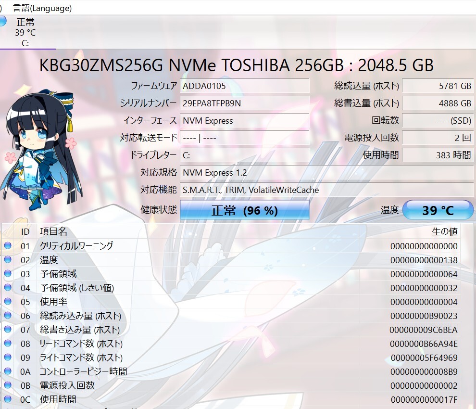The width and height of the screenshot is (476, 409).
Task: Click the rotation rate value ---- (SSD)
Action: (438, 121)
